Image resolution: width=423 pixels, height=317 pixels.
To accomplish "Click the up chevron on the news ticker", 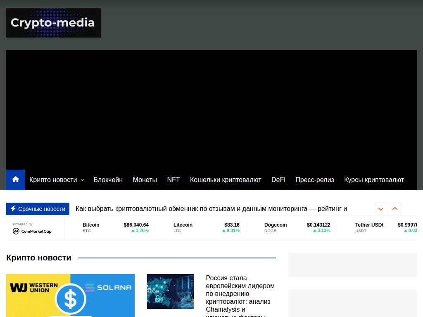I will coord(394,209).
